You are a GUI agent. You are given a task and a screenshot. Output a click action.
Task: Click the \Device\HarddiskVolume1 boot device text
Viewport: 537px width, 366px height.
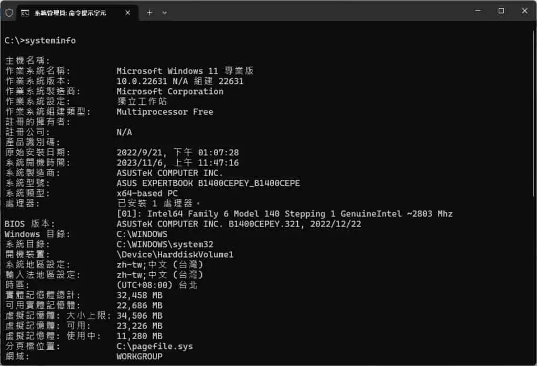[175, 254]
